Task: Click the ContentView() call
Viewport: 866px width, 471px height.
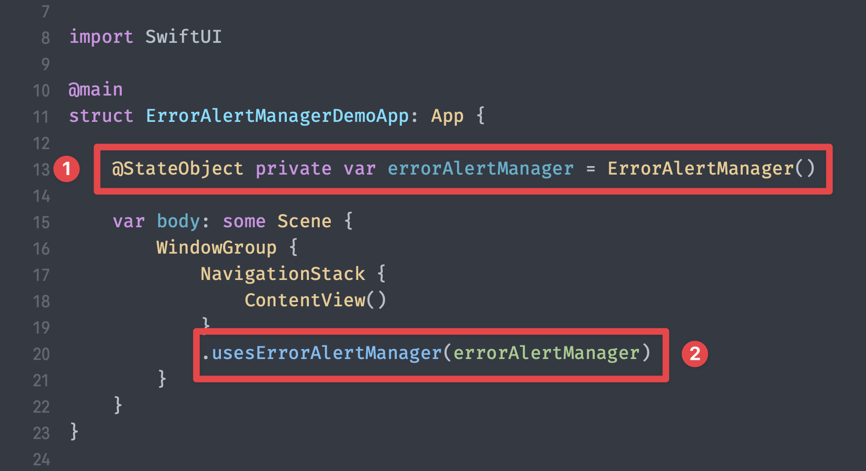Action: click(x=315, y=300)
